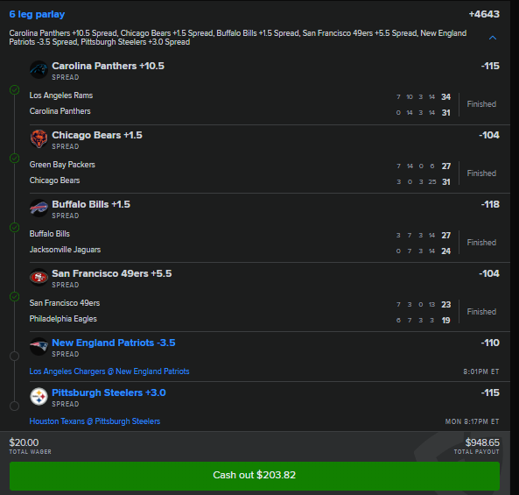
Task: Click the Eagles final score 19
Action: click(445, 321)
